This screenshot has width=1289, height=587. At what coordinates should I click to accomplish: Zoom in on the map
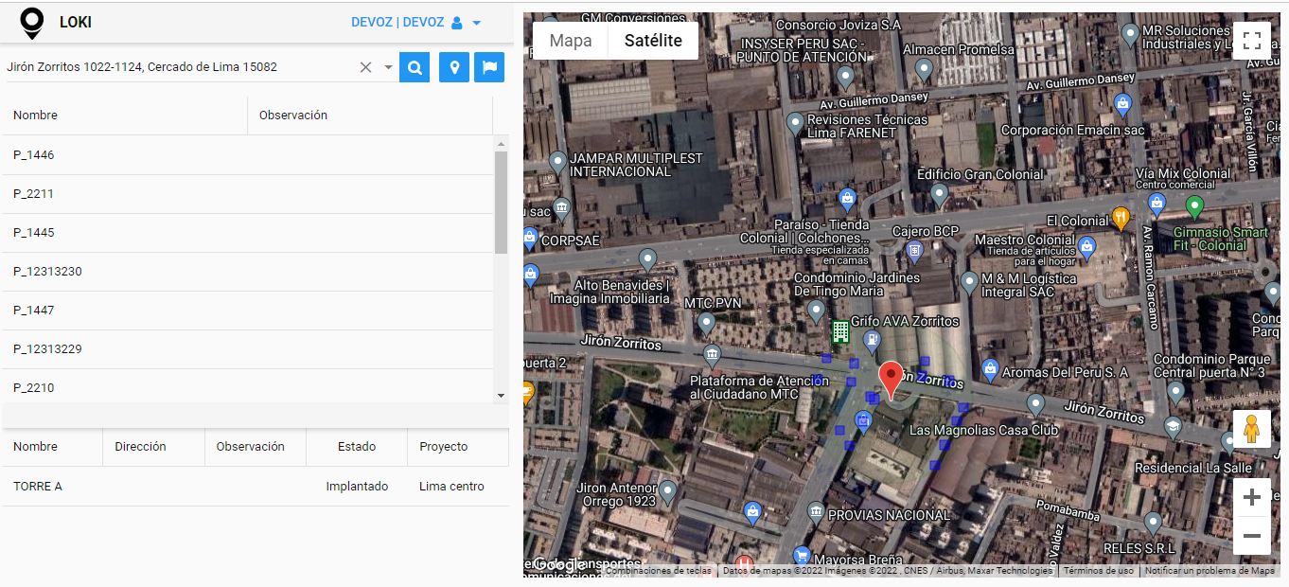[x=1252, y=497]
